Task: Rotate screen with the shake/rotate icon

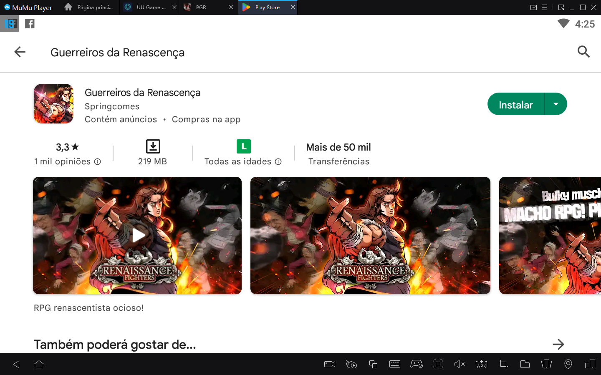Action: tap(546, 364)
